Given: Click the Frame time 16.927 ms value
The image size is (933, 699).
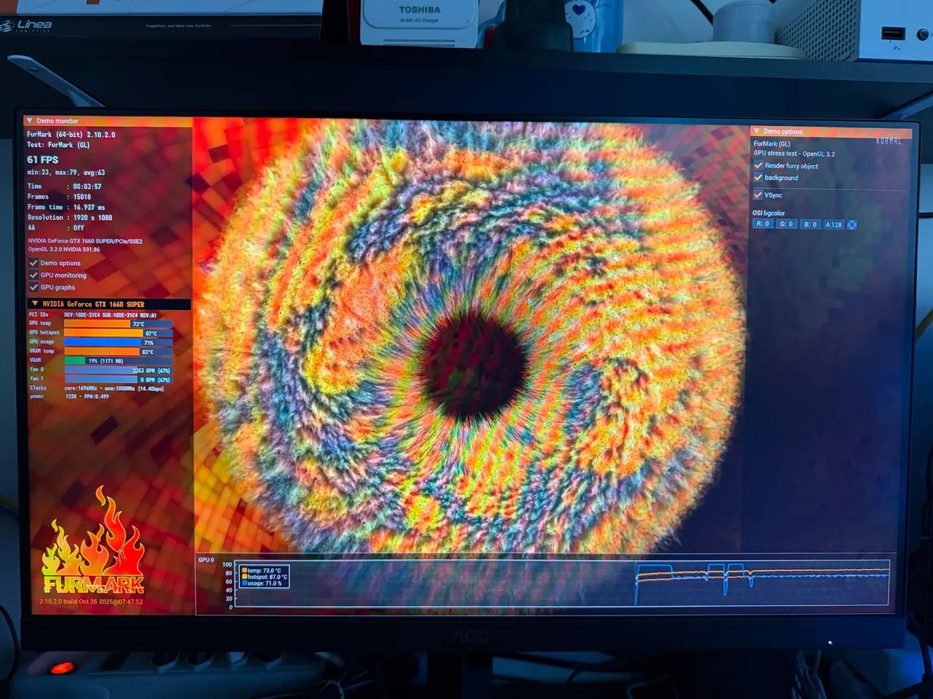Looking at the screenshot, I should 90,208.
